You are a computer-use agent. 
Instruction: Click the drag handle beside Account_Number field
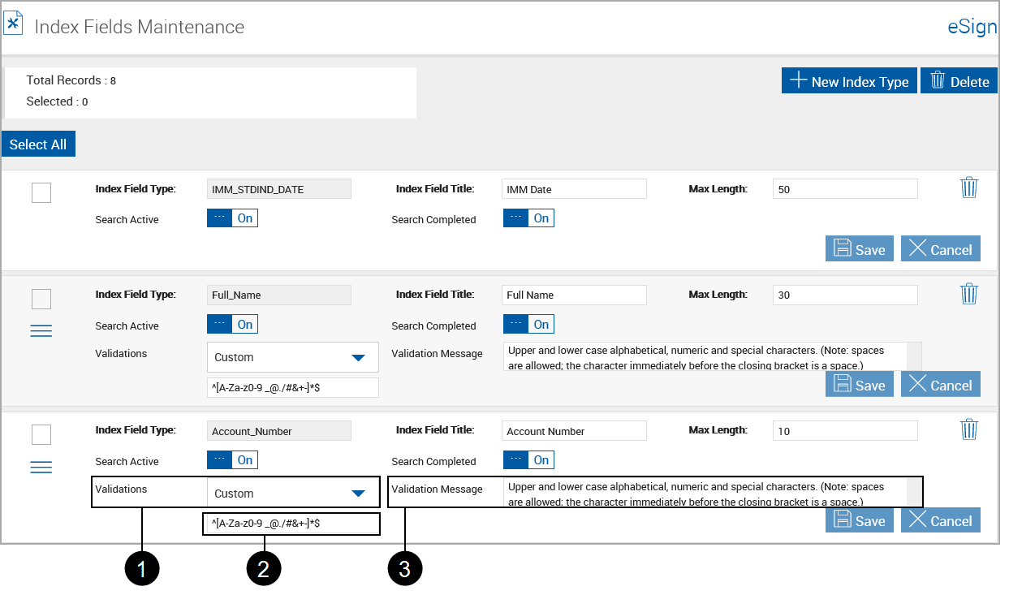pyautogui.click(x=41, y=466)
